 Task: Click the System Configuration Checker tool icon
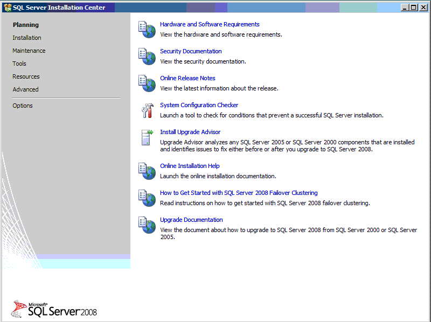(x=147, y=110)
